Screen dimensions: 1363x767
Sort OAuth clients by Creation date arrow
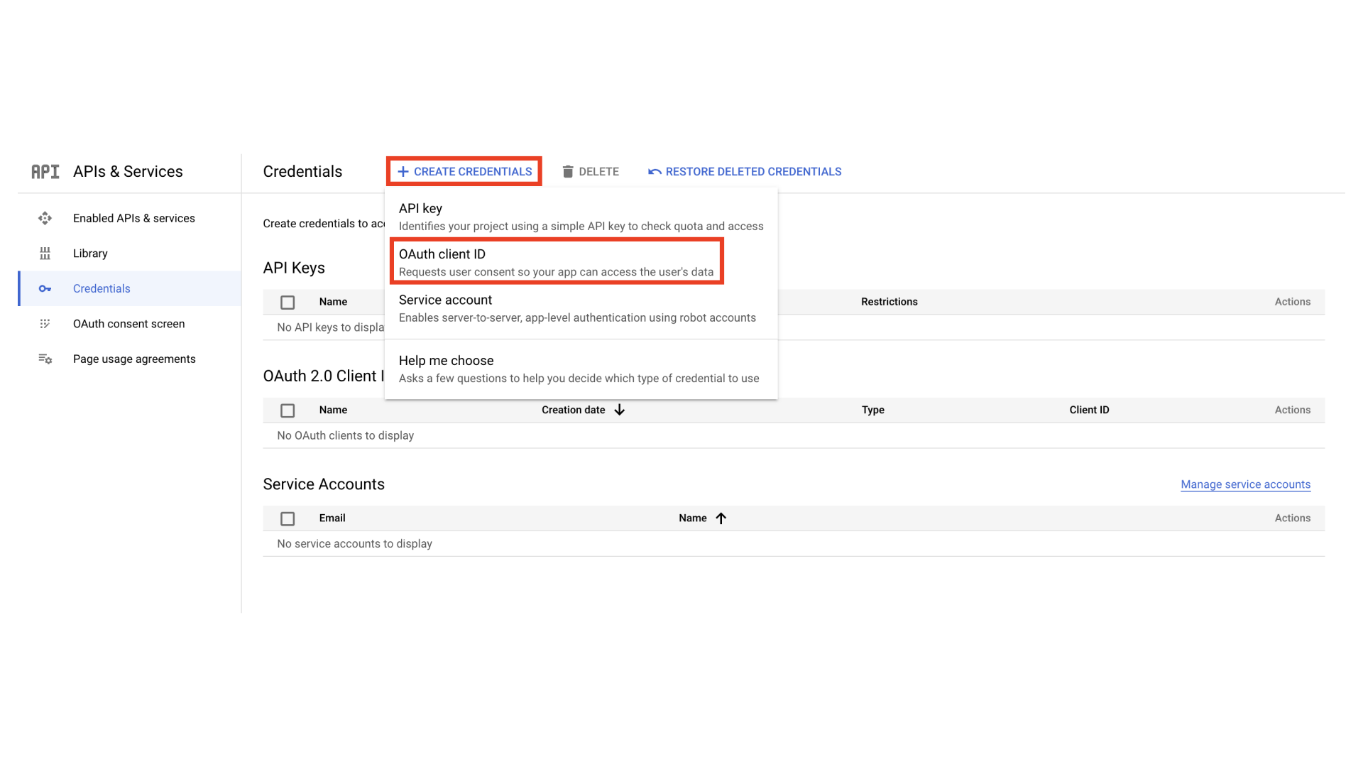pyautogui.click(x=619, y=410)
